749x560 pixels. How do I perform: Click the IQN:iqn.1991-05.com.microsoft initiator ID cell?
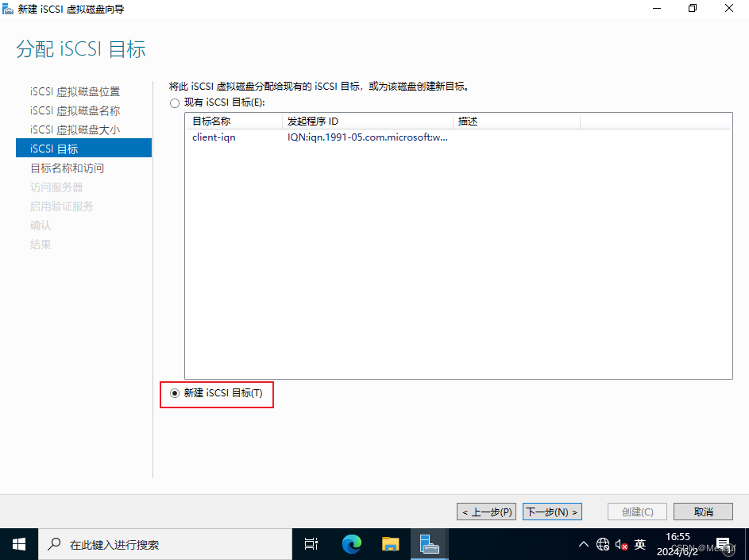pyautogui.click(x=367, y=137)
